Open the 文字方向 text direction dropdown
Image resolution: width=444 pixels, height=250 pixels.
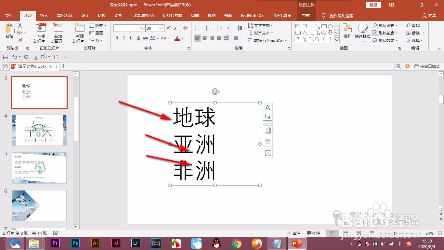click(260, 25)
